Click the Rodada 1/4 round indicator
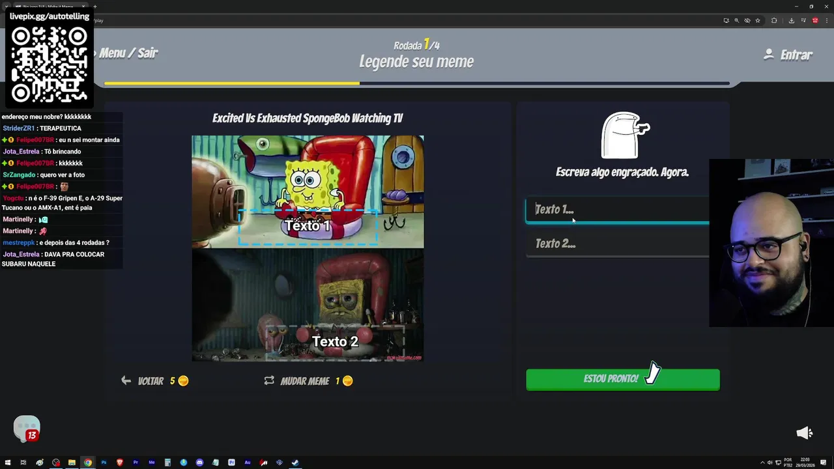Image resolution: width=834 pixels, height=469 pixels. [x=416, y=45]
